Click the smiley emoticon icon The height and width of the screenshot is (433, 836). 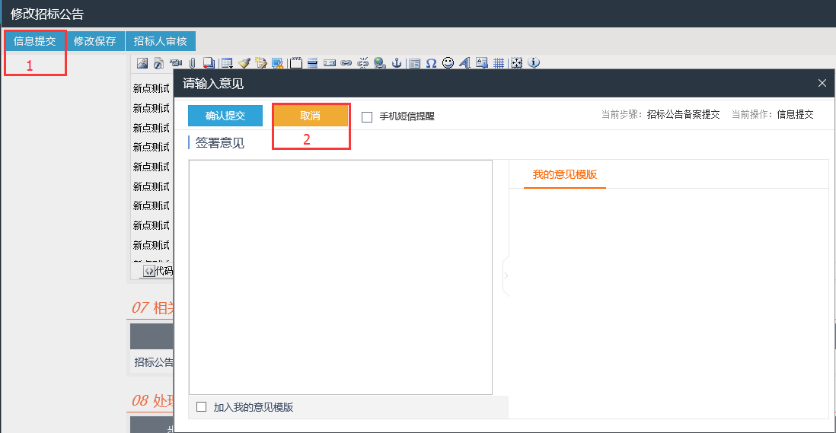[x=448, y=63]
